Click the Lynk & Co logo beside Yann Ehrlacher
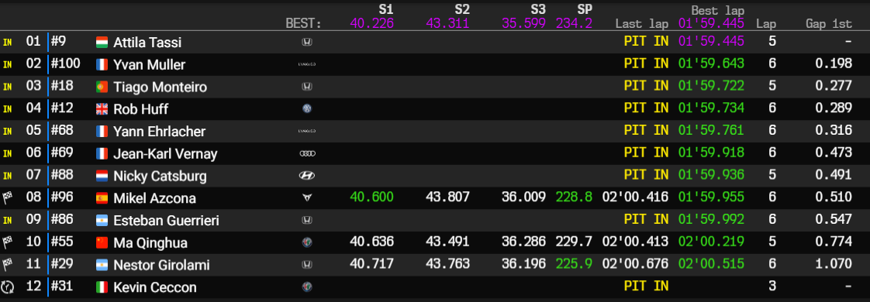The height and width of the screenshot is (302, 870). [x=306, y=132]
